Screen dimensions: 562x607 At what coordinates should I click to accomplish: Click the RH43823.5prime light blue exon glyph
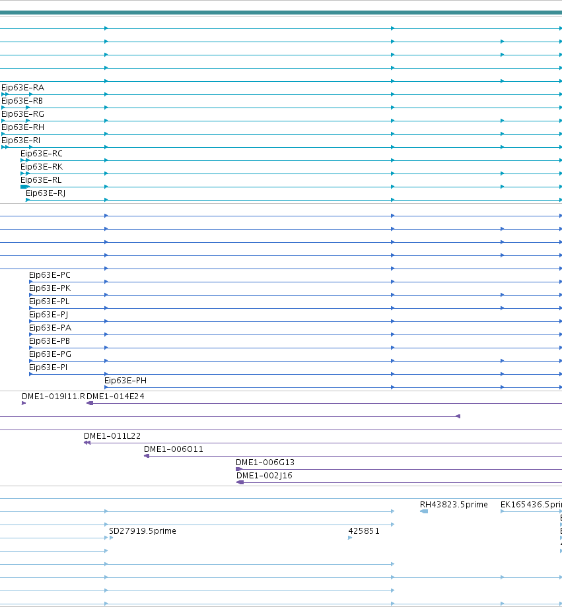tap(424, 511)
